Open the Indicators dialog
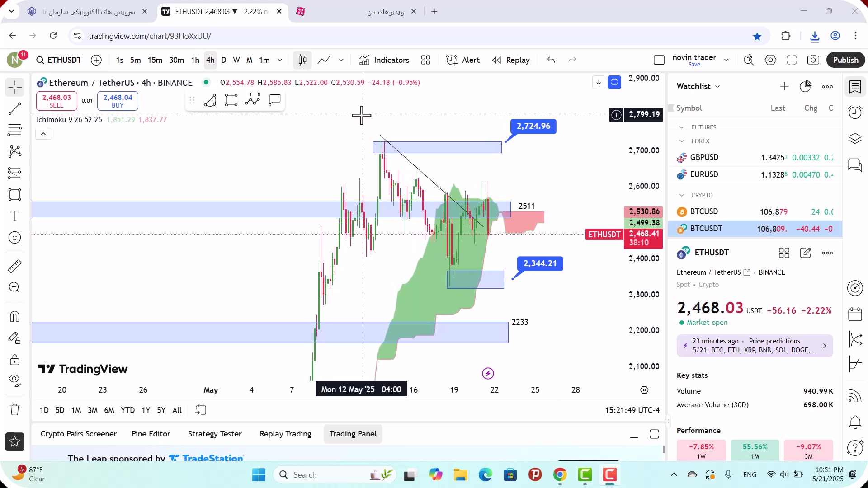868x488 pixels. click(384, 60)
